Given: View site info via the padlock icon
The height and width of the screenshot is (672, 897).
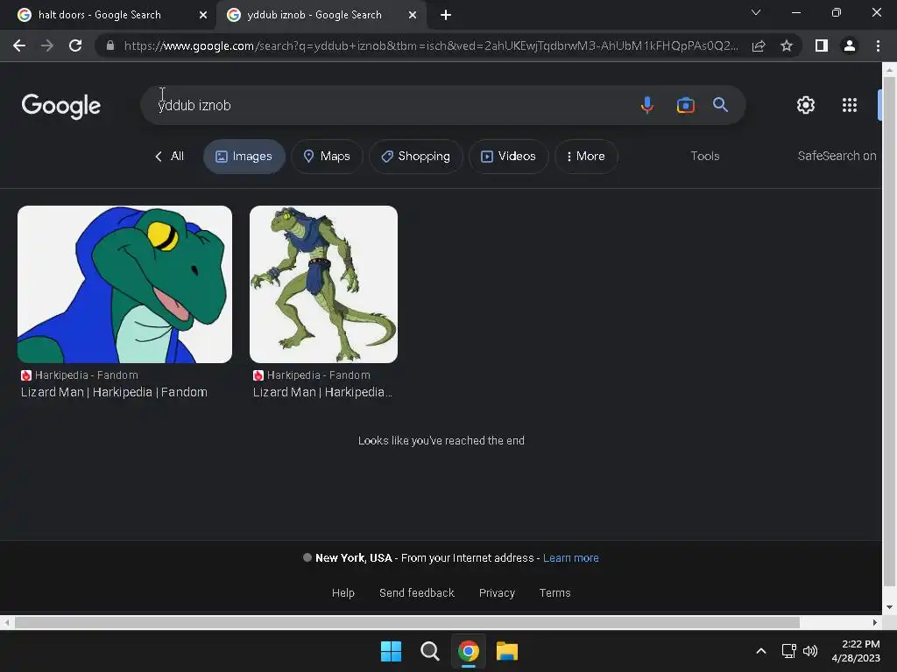Looking at the screenshot, I should point(110,45).
